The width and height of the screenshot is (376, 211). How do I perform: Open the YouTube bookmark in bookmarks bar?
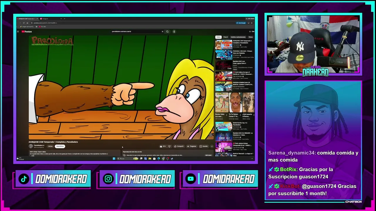coord(42,27)
